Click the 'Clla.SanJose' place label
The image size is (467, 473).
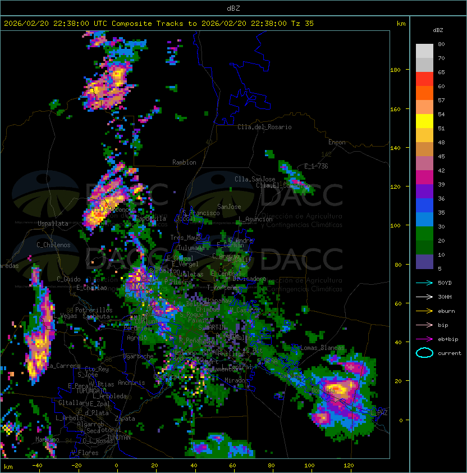point(255,179)
